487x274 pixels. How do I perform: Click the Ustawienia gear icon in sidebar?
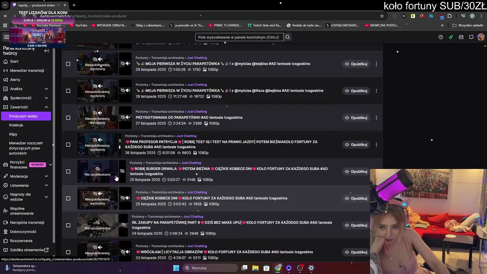click(5, 185)
